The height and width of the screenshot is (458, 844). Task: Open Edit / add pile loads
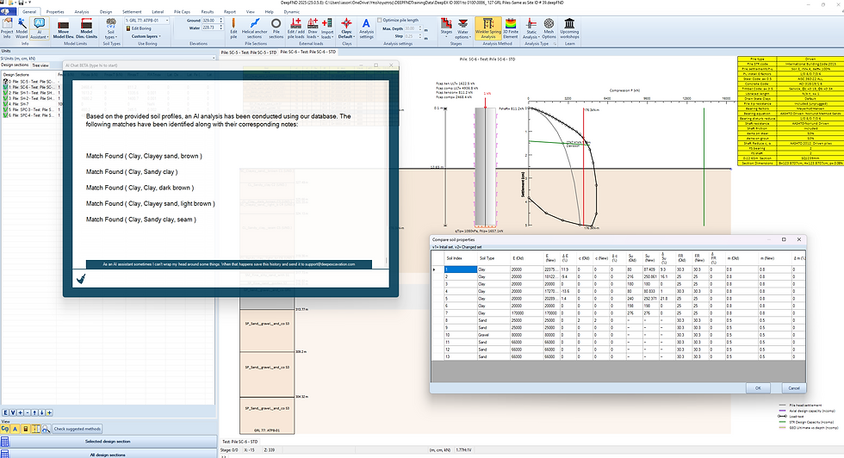tap(295, 28)
